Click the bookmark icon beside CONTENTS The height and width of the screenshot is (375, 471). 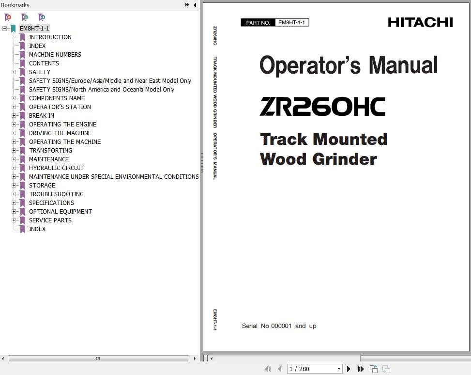(22, 63)
